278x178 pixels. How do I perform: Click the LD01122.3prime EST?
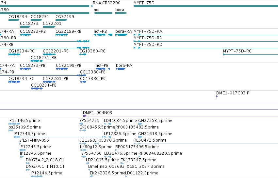[126, 176]
